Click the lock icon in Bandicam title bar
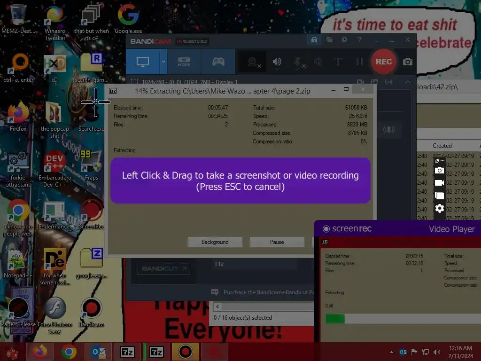The image size is (481, 361). pyautogui.click(x=314, y=39)
